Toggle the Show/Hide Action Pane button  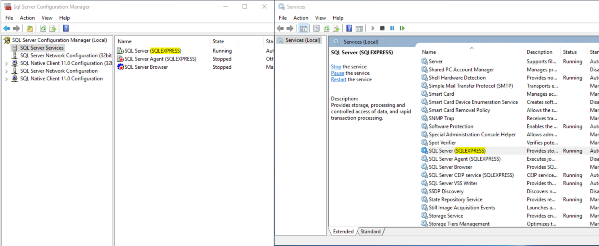359,28
